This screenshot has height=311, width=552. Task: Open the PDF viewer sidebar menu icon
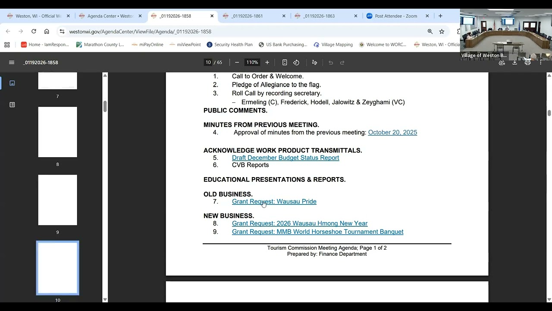[12, 63]
